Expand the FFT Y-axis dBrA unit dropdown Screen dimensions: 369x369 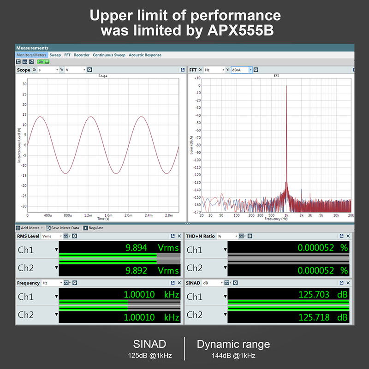coord(250,70)
